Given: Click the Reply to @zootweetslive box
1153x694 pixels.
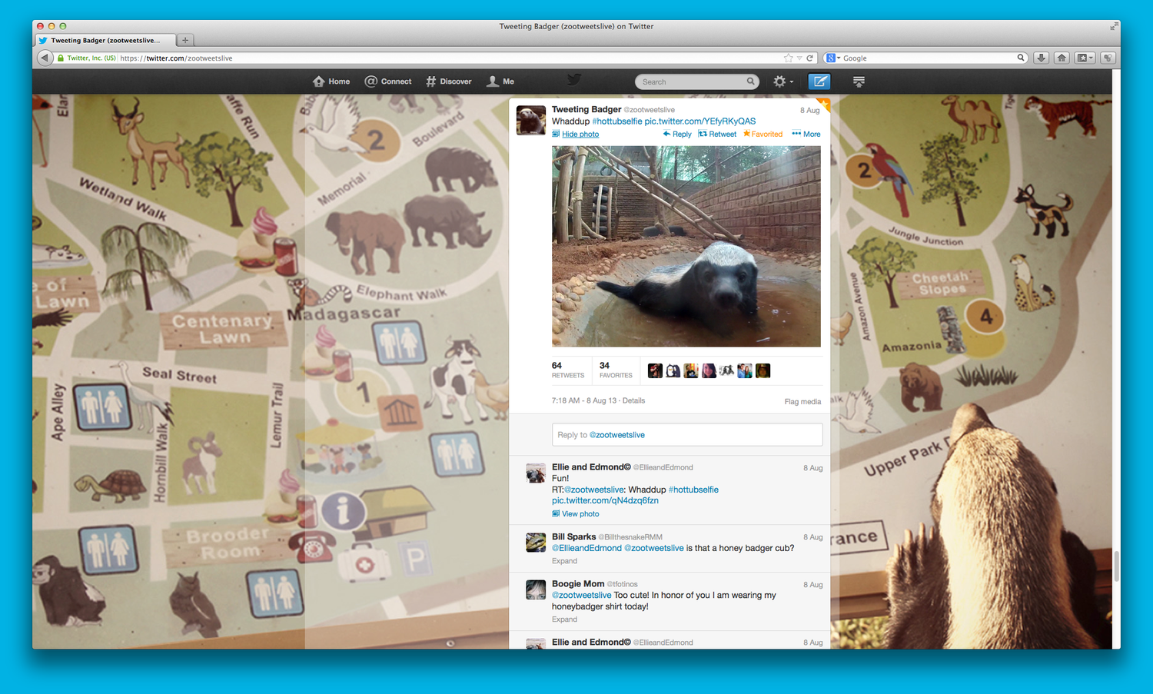Looking at the screenshot, I should (x=687, y=435).
